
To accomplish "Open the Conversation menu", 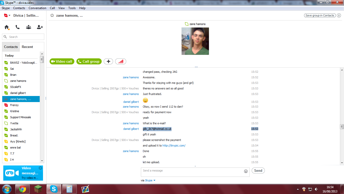I will (37, 8).
